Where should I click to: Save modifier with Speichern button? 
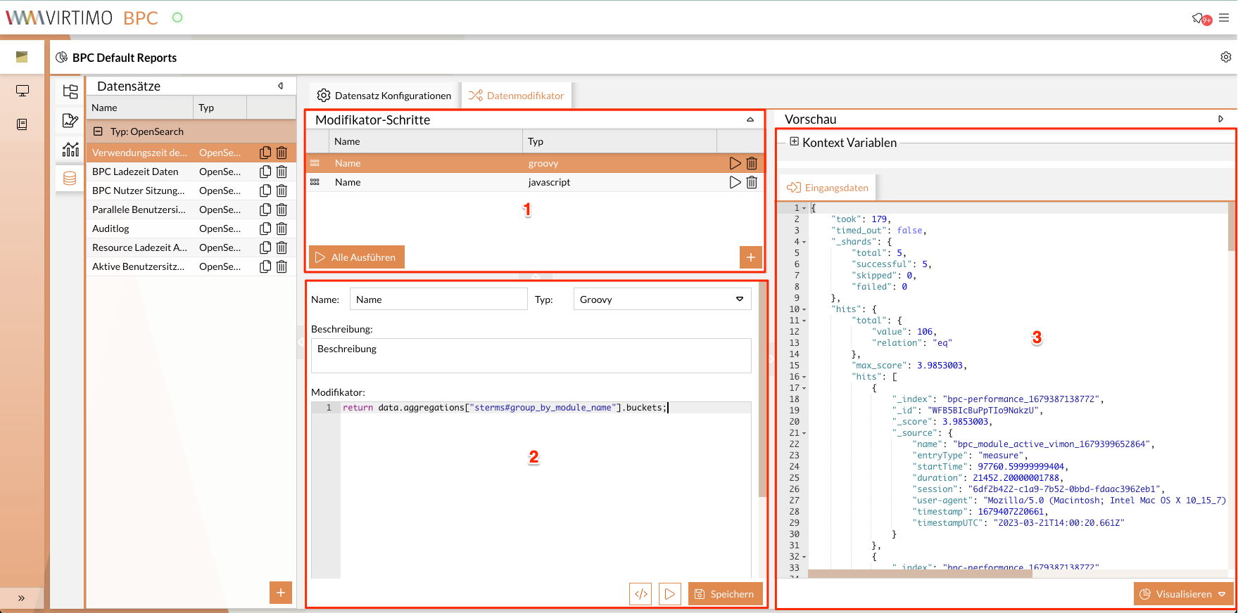pyautogui.click(x=725, y=594)
